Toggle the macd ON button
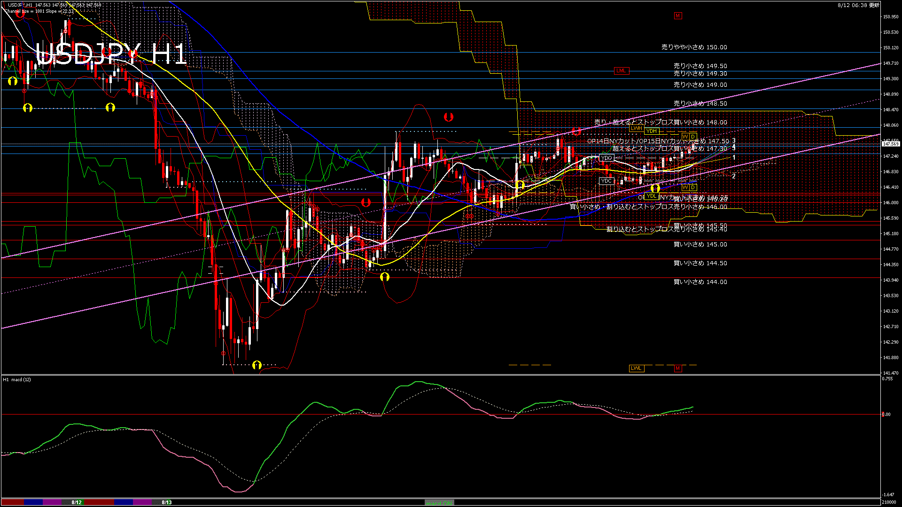The image size is (902, 507). [439, 503]
